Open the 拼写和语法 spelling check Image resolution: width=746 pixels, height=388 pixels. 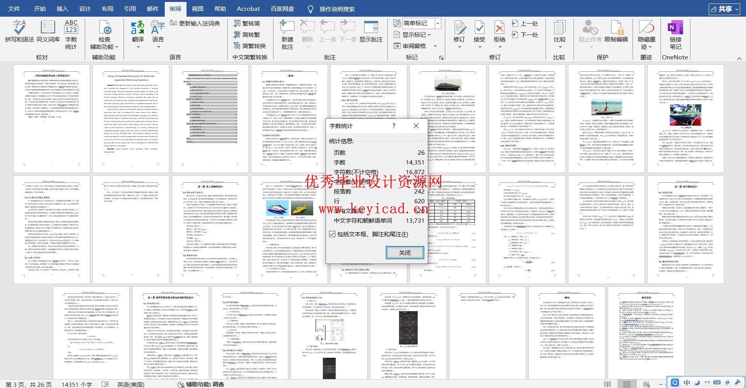pos(19,31)
